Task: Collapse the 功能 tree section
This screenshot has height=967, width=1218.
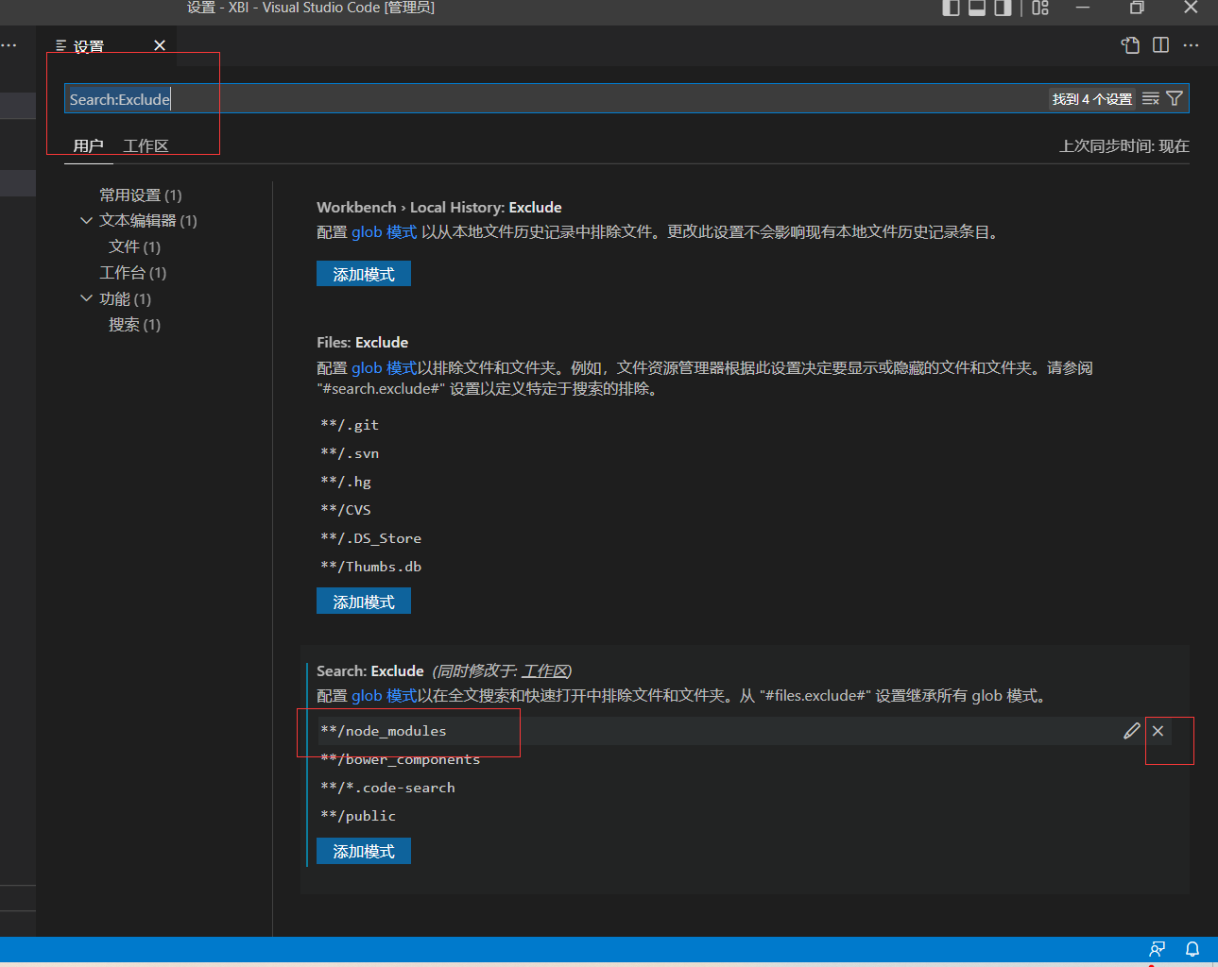Action: (86, 298)
